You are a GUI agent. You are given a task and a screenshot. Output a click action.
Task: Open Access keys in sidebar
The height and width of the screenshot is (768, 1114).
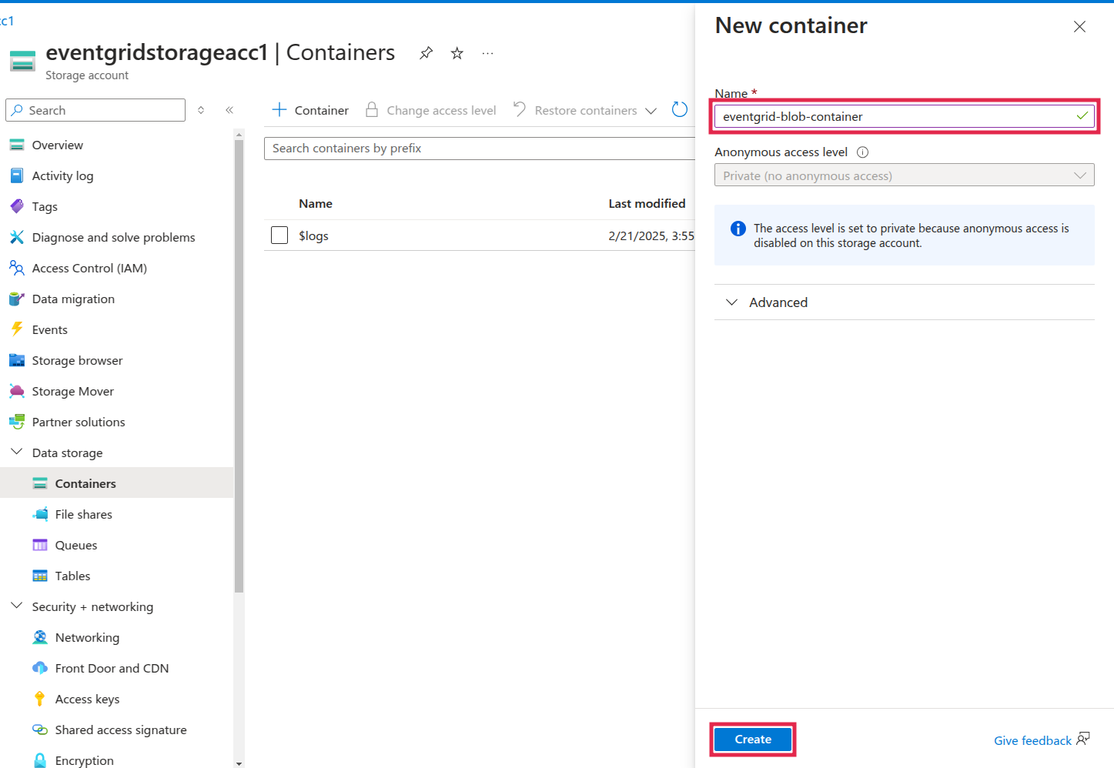click(87, 699)
